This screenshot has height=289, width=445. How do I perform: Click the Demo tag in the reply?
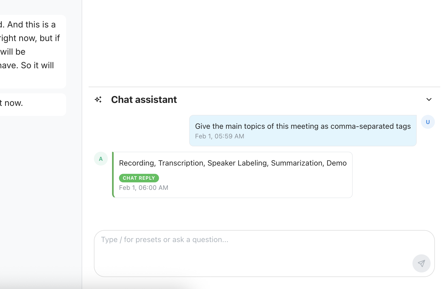(x=336, y=163)
